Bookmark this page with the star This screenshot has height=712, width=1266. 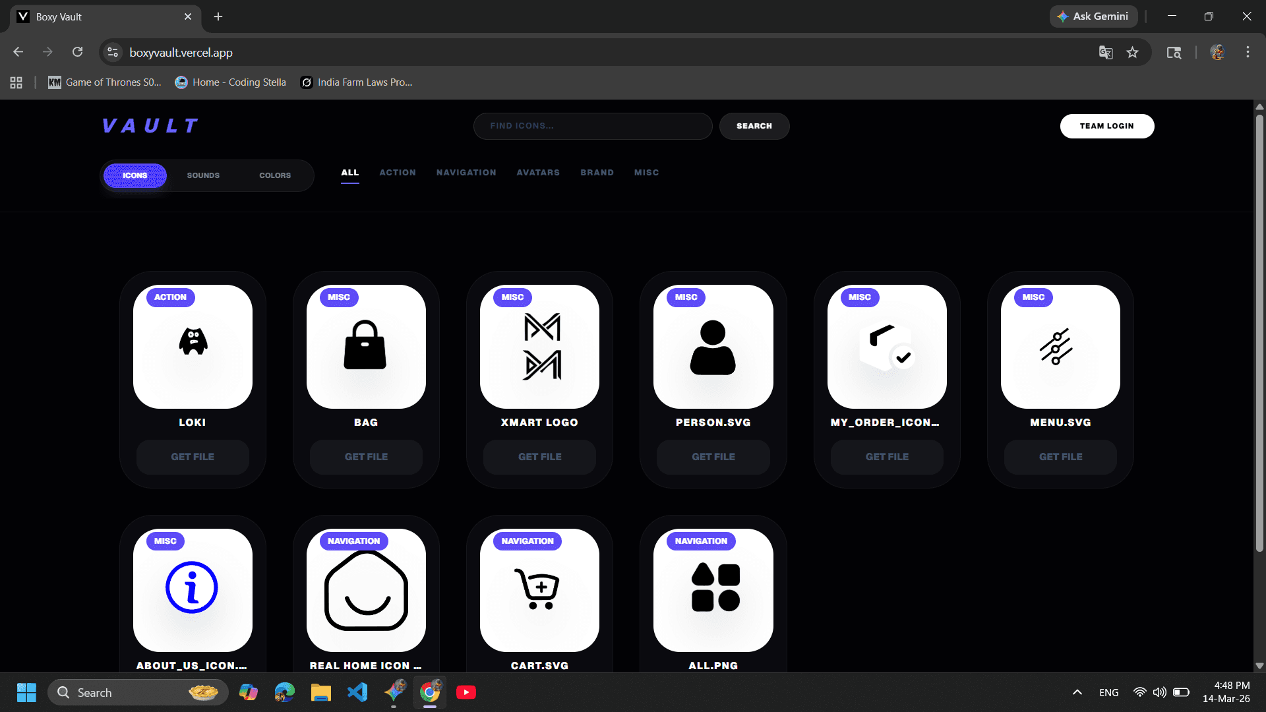point(1132,53)
